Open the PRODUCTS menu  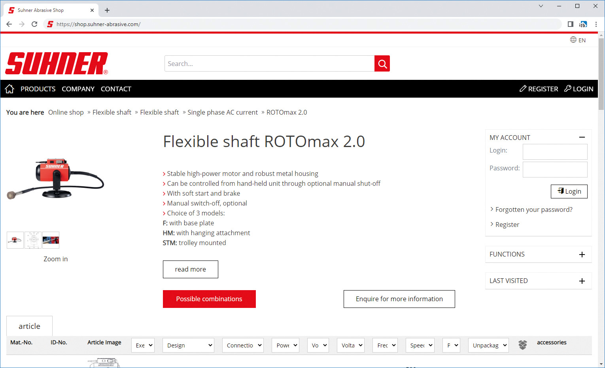[38, 89]
